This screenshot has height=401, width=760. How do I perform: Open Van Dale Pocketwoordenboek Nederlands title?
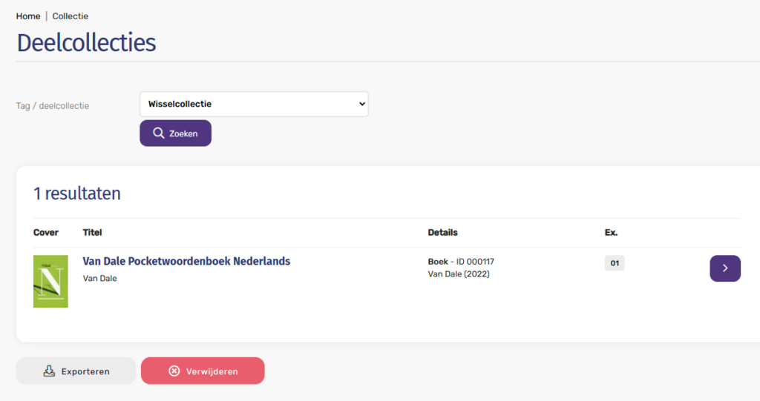[186, 261]
